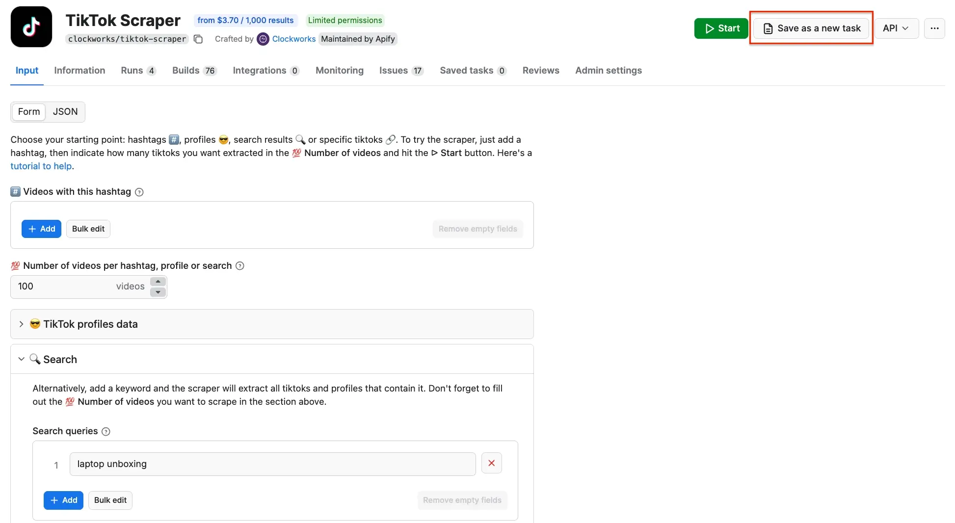Open the 'tutorial to help' link
Image resolution: width=955 pixels, height=523 pixels.
[x=41, y=166]
